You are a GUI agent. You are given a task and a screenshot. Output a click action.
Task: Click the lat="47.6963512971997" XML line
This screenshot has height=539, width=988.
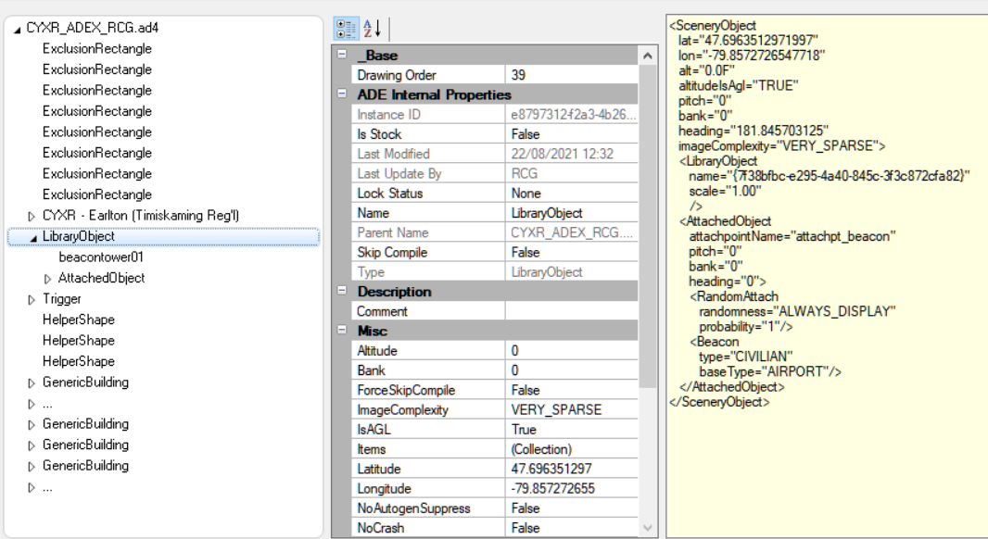pos(748,41)
